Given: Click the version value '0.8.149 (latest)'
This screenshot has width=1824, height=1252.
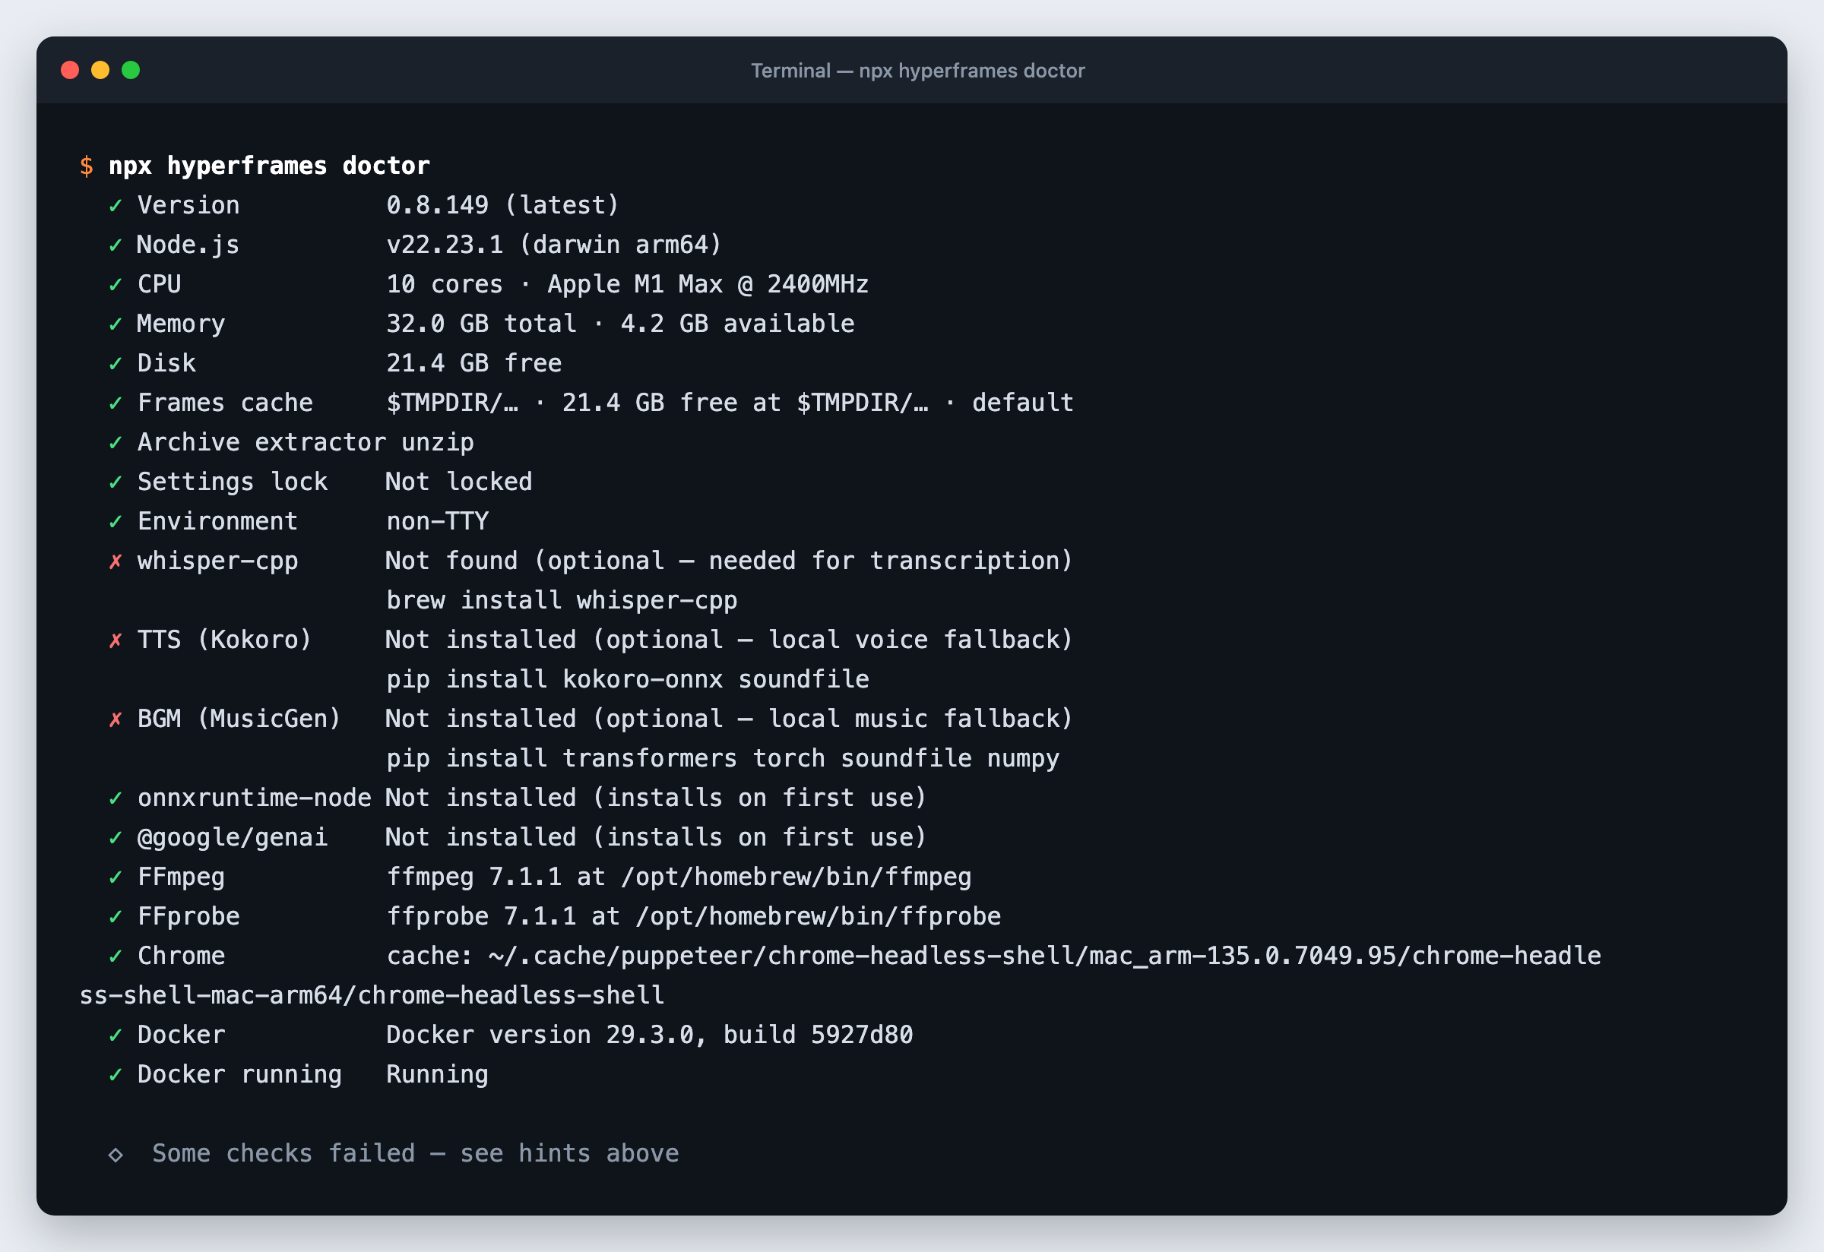Looking at the screenshot, I should [x=503, y=206].
